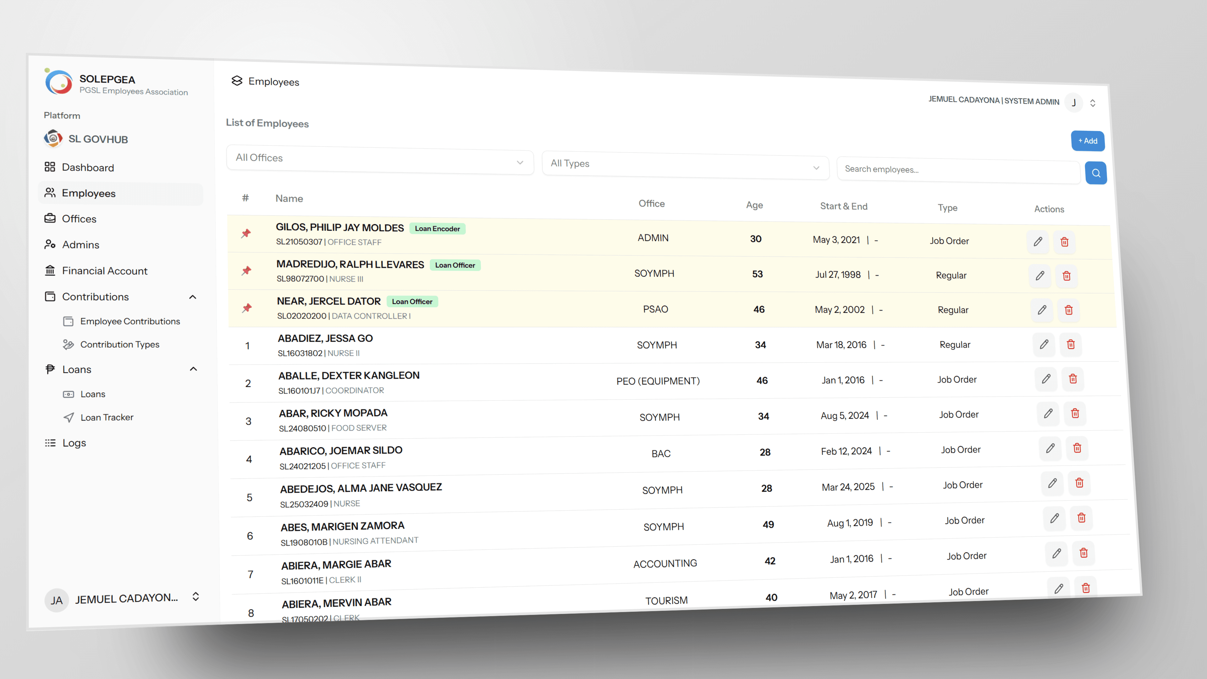Click the Loan Encoder badge on GILOS row
This screenshot has height=679, width=1207.
click(x=437, y=229)
